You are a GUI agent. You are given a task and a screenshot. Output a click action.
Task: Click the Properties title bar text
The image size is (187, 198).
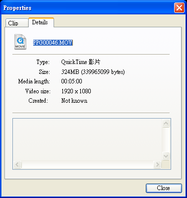[17, 8]
